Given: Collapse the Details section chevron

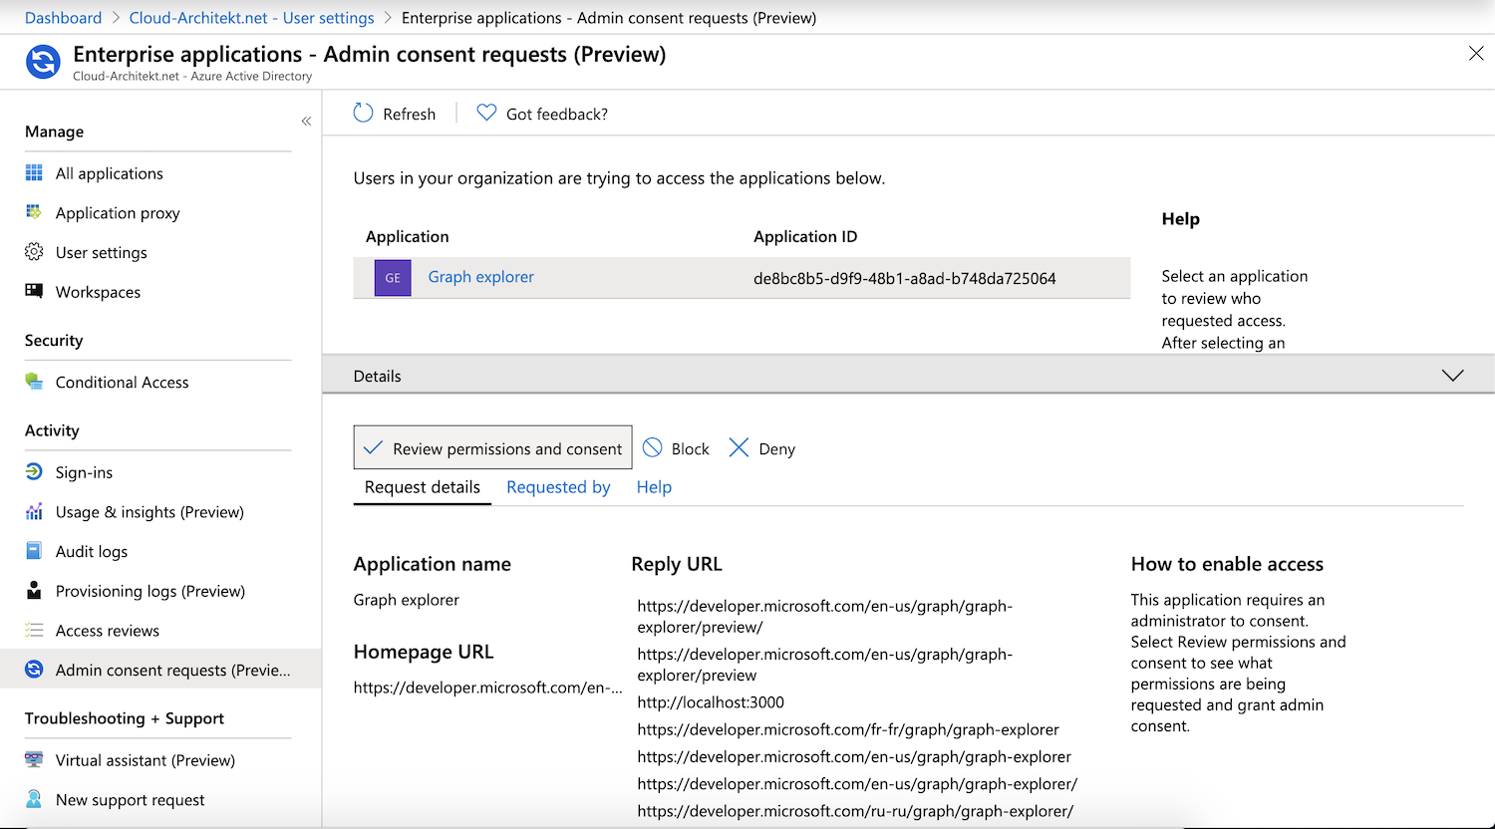Looking at the screenshot, I should tap(1453, 376).
